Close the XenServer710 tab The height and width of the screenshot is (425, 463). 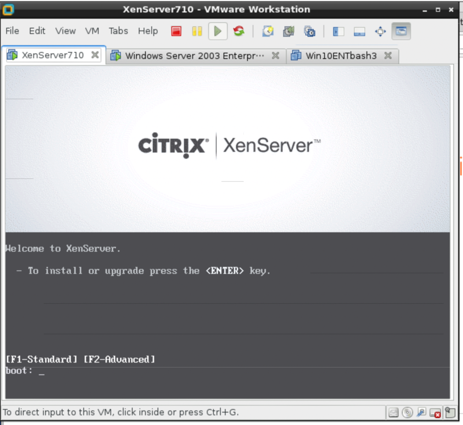(95, 55)
